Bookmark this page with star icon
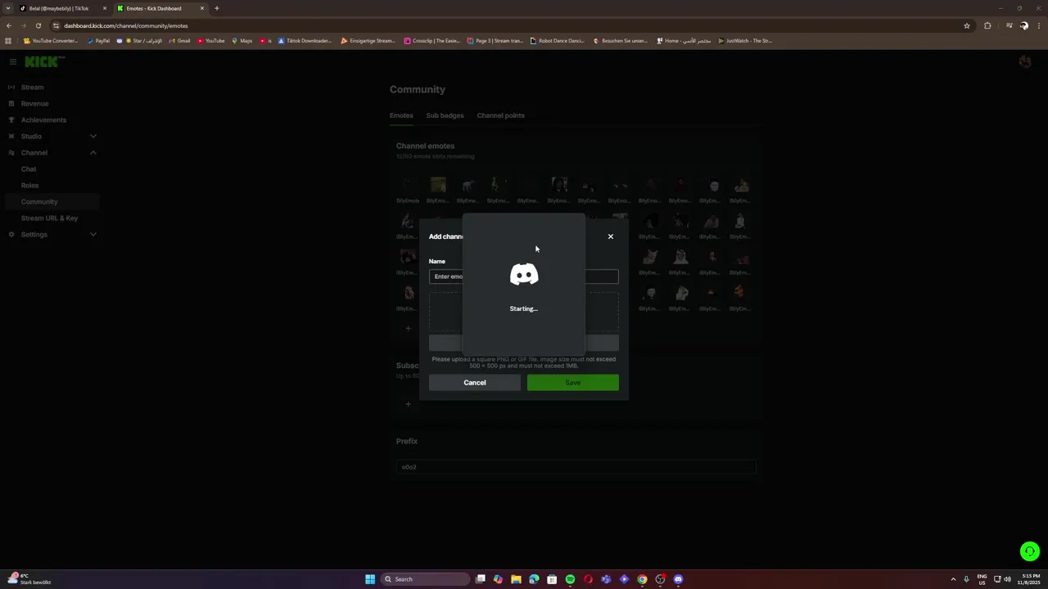 967,25
